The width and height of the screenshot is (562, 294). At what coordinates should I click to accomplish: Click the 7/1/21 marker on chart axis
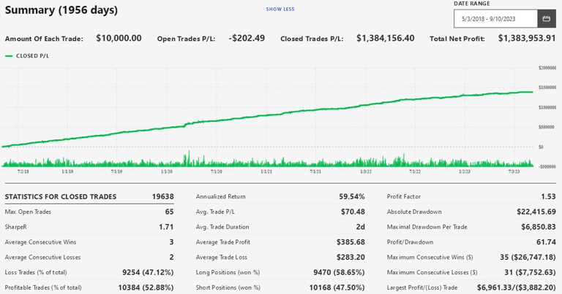(315, 171)
